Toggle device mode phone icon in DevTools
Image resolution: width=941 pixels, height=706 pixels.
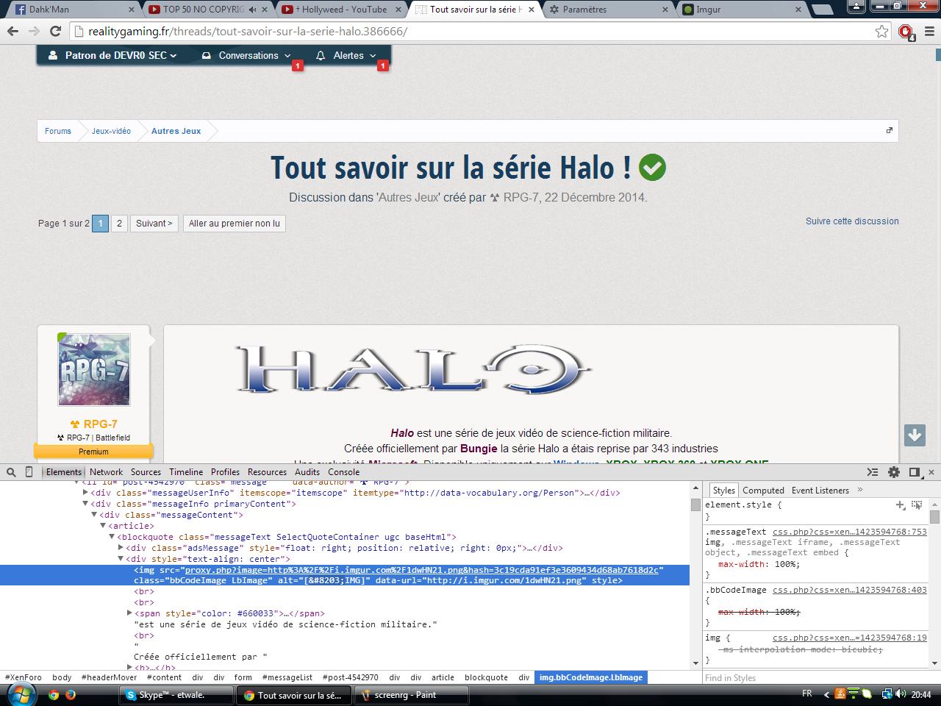point(29,472)
